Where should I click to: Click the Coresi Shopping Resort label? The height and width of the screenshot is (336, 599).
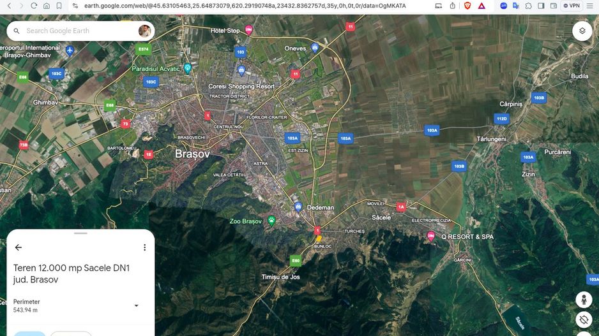click(x=241, y=86)
